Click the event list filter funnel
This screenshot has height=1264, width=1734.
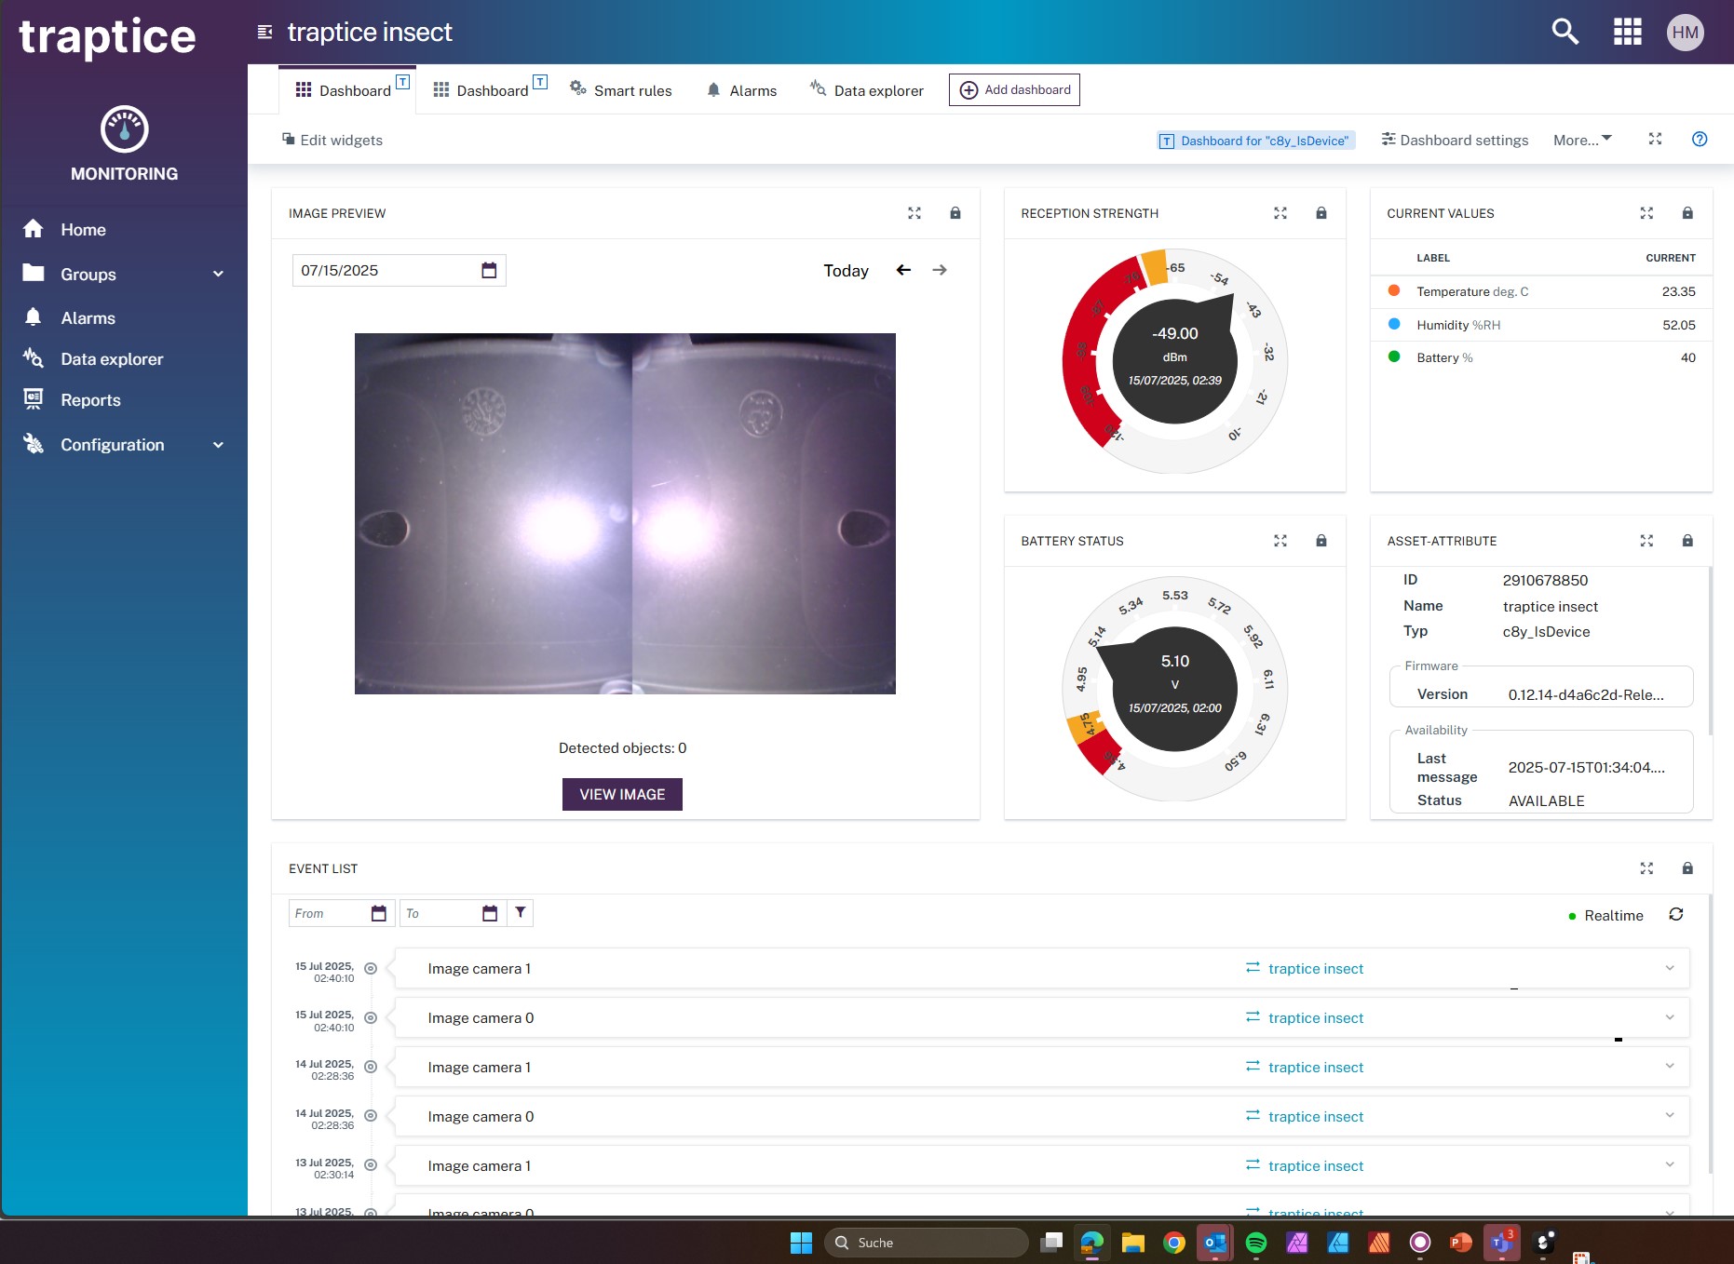[x=521, y=913]
